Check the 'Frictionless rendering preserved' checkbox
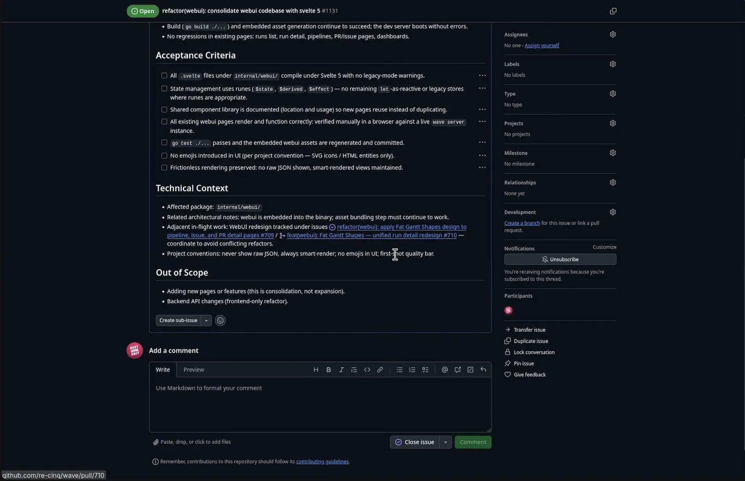This screenshot has height=481, width=745. [x=164, y=168]
